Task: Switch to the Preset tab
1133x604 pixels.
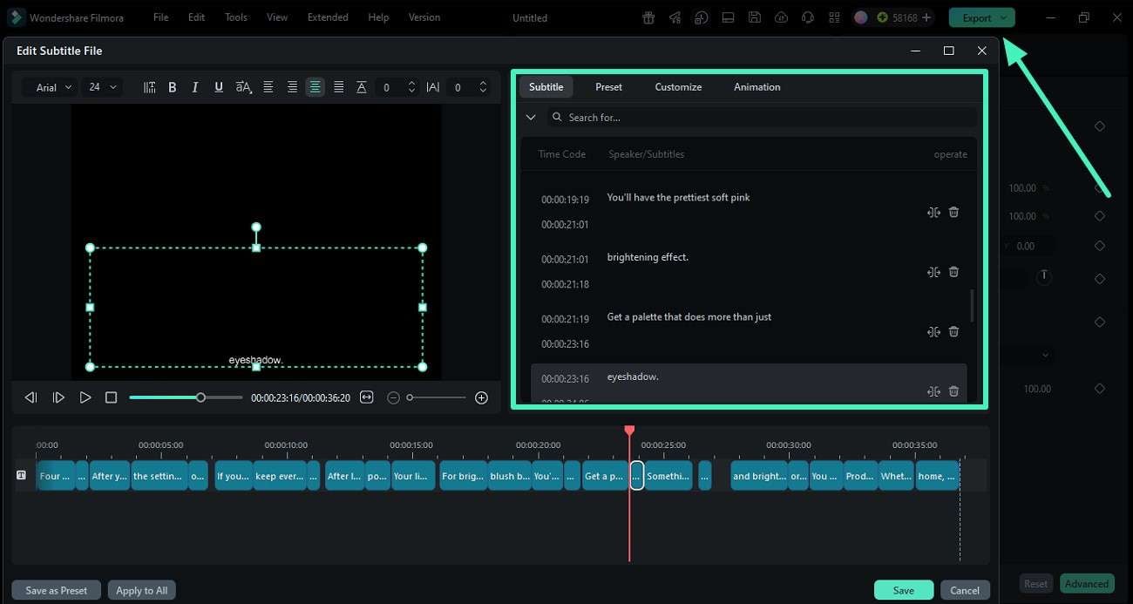Action: (x=608, y=87)
